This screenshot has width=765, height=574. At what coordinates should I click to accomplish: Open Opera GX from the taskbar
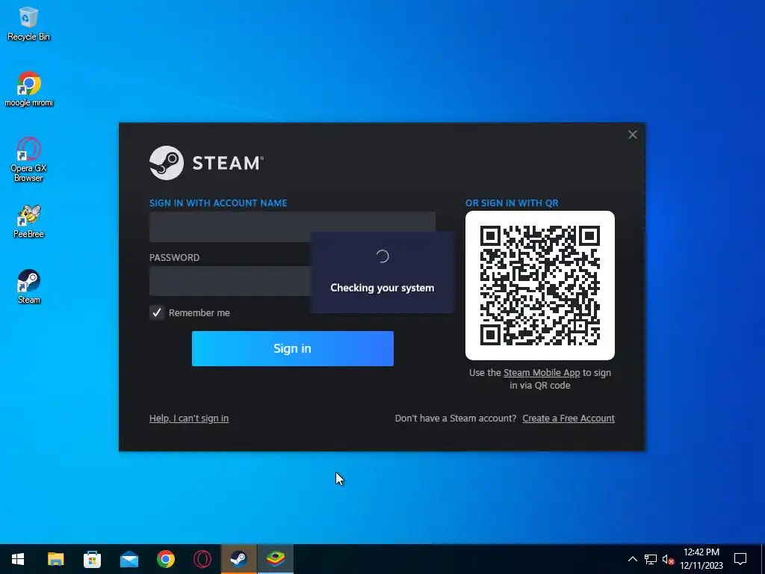pyautogui.click(x=202, y=559)
